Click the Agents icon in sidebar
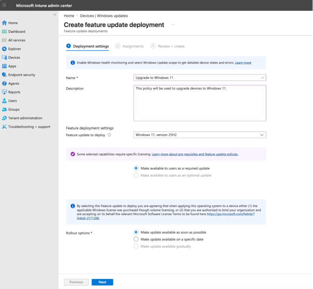Image resolution: width=313 pixels, height=289 pixels. [x=5, y=83]
